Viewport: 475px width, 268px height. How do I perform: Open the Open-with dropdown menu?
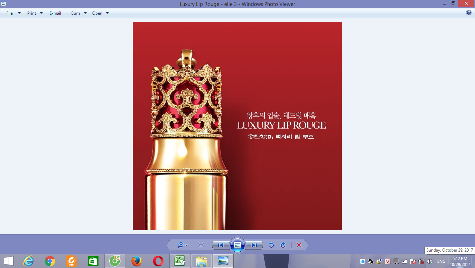100,13
